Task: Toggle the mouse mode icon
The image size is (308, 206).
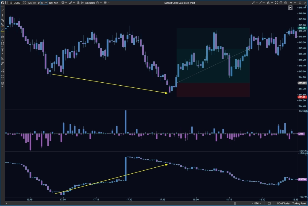Action: (97, 3)
